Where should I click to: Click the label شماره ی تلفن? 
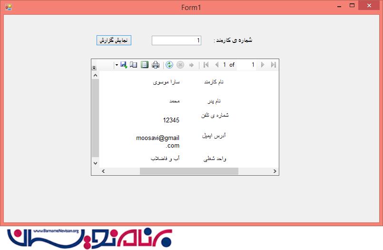pos(215,115)
